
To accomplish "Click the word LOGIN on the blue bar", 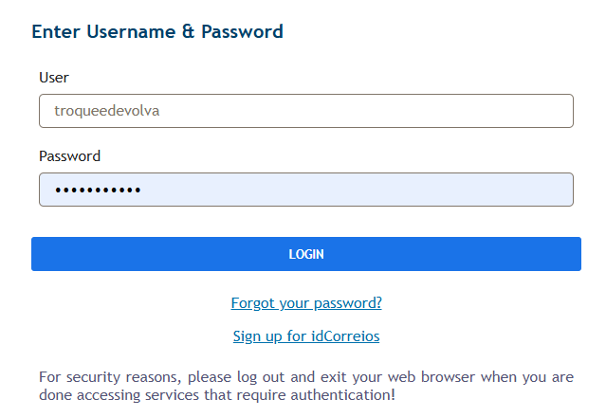I will point(306,254).
